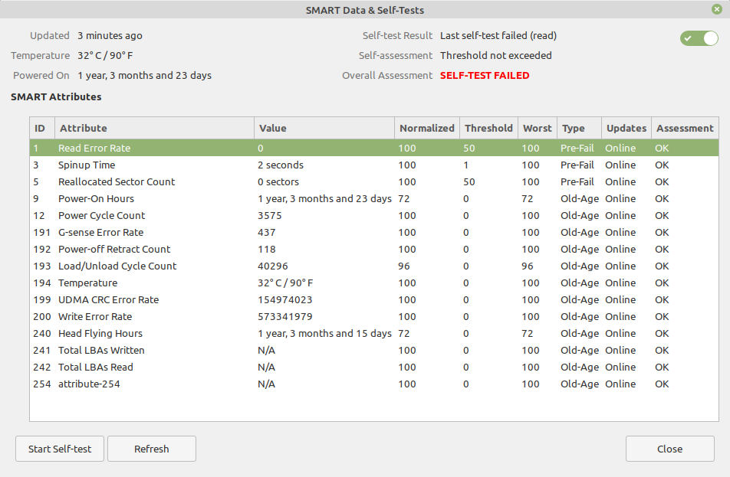Select the Read Error Rate row
730x477 pixels.
[x=374, y=148]
